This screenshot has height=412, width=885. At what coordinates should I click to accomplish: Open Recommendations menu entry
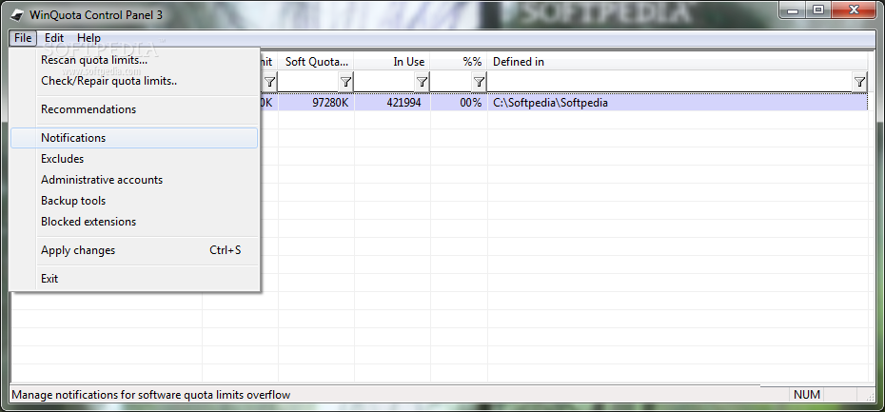[134, 109]
